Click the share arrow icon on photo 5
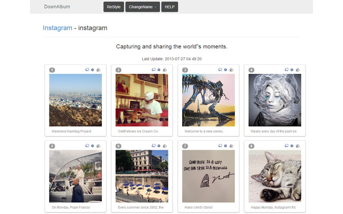The width and height of the screenshot is (343, 214). point(99,146)
